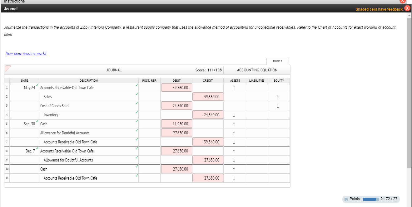Viewport: 412px width, 207px height.
Task: Close the Journal panel with orange X
Action: coord(407,8)
